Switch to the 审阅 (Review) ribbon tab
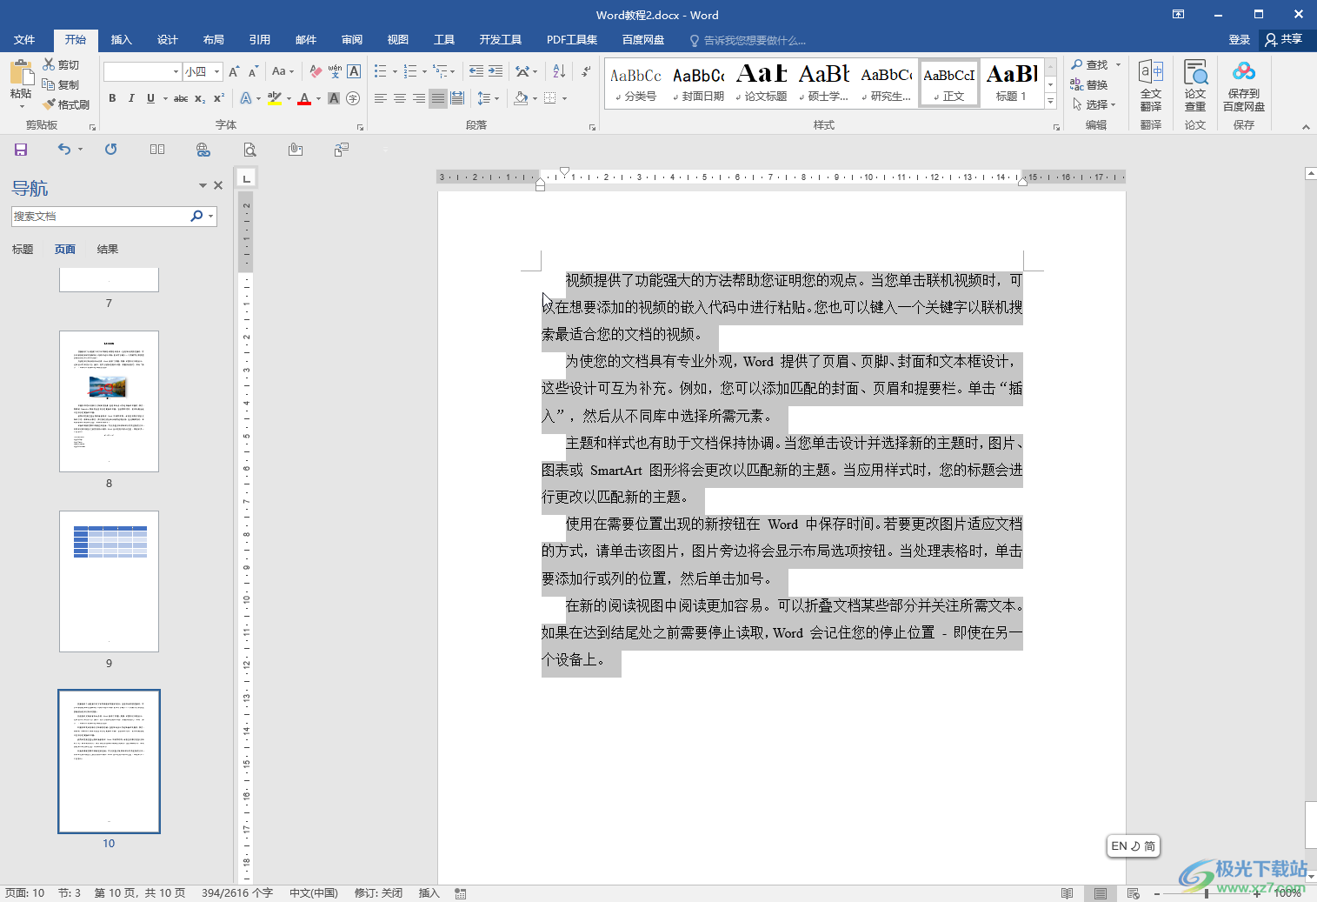 tap(352, 40)
